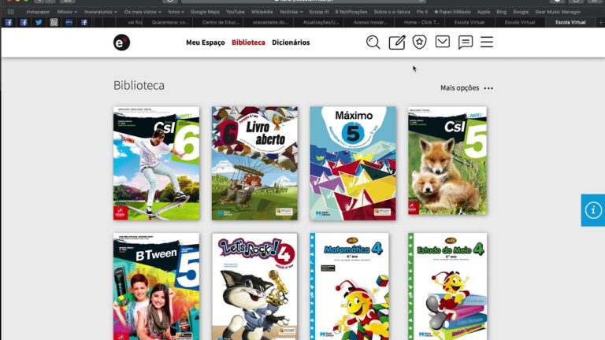Open the Google Maps bookmark
Screen dimensions: 605x340
(205, 12)
